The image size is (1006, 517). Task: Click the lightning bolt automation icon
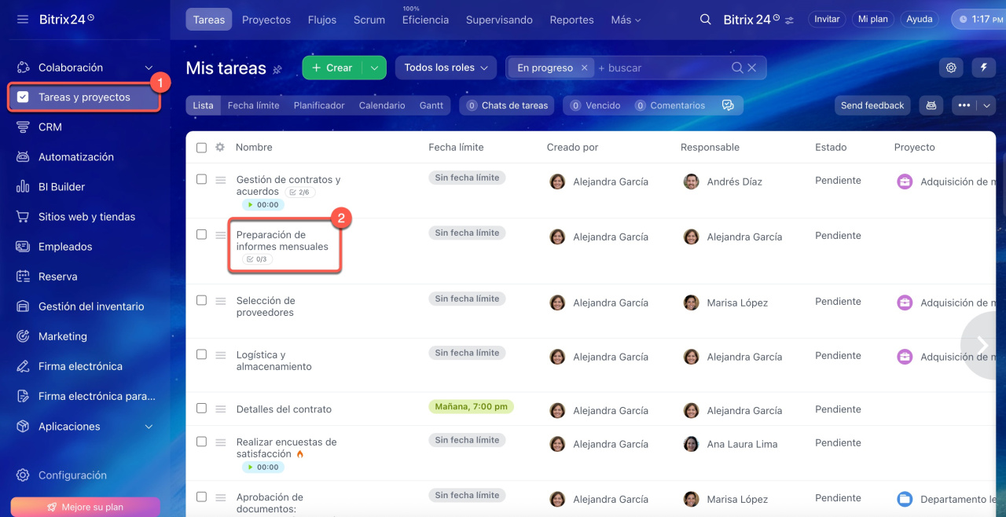[x=983, y=68]
